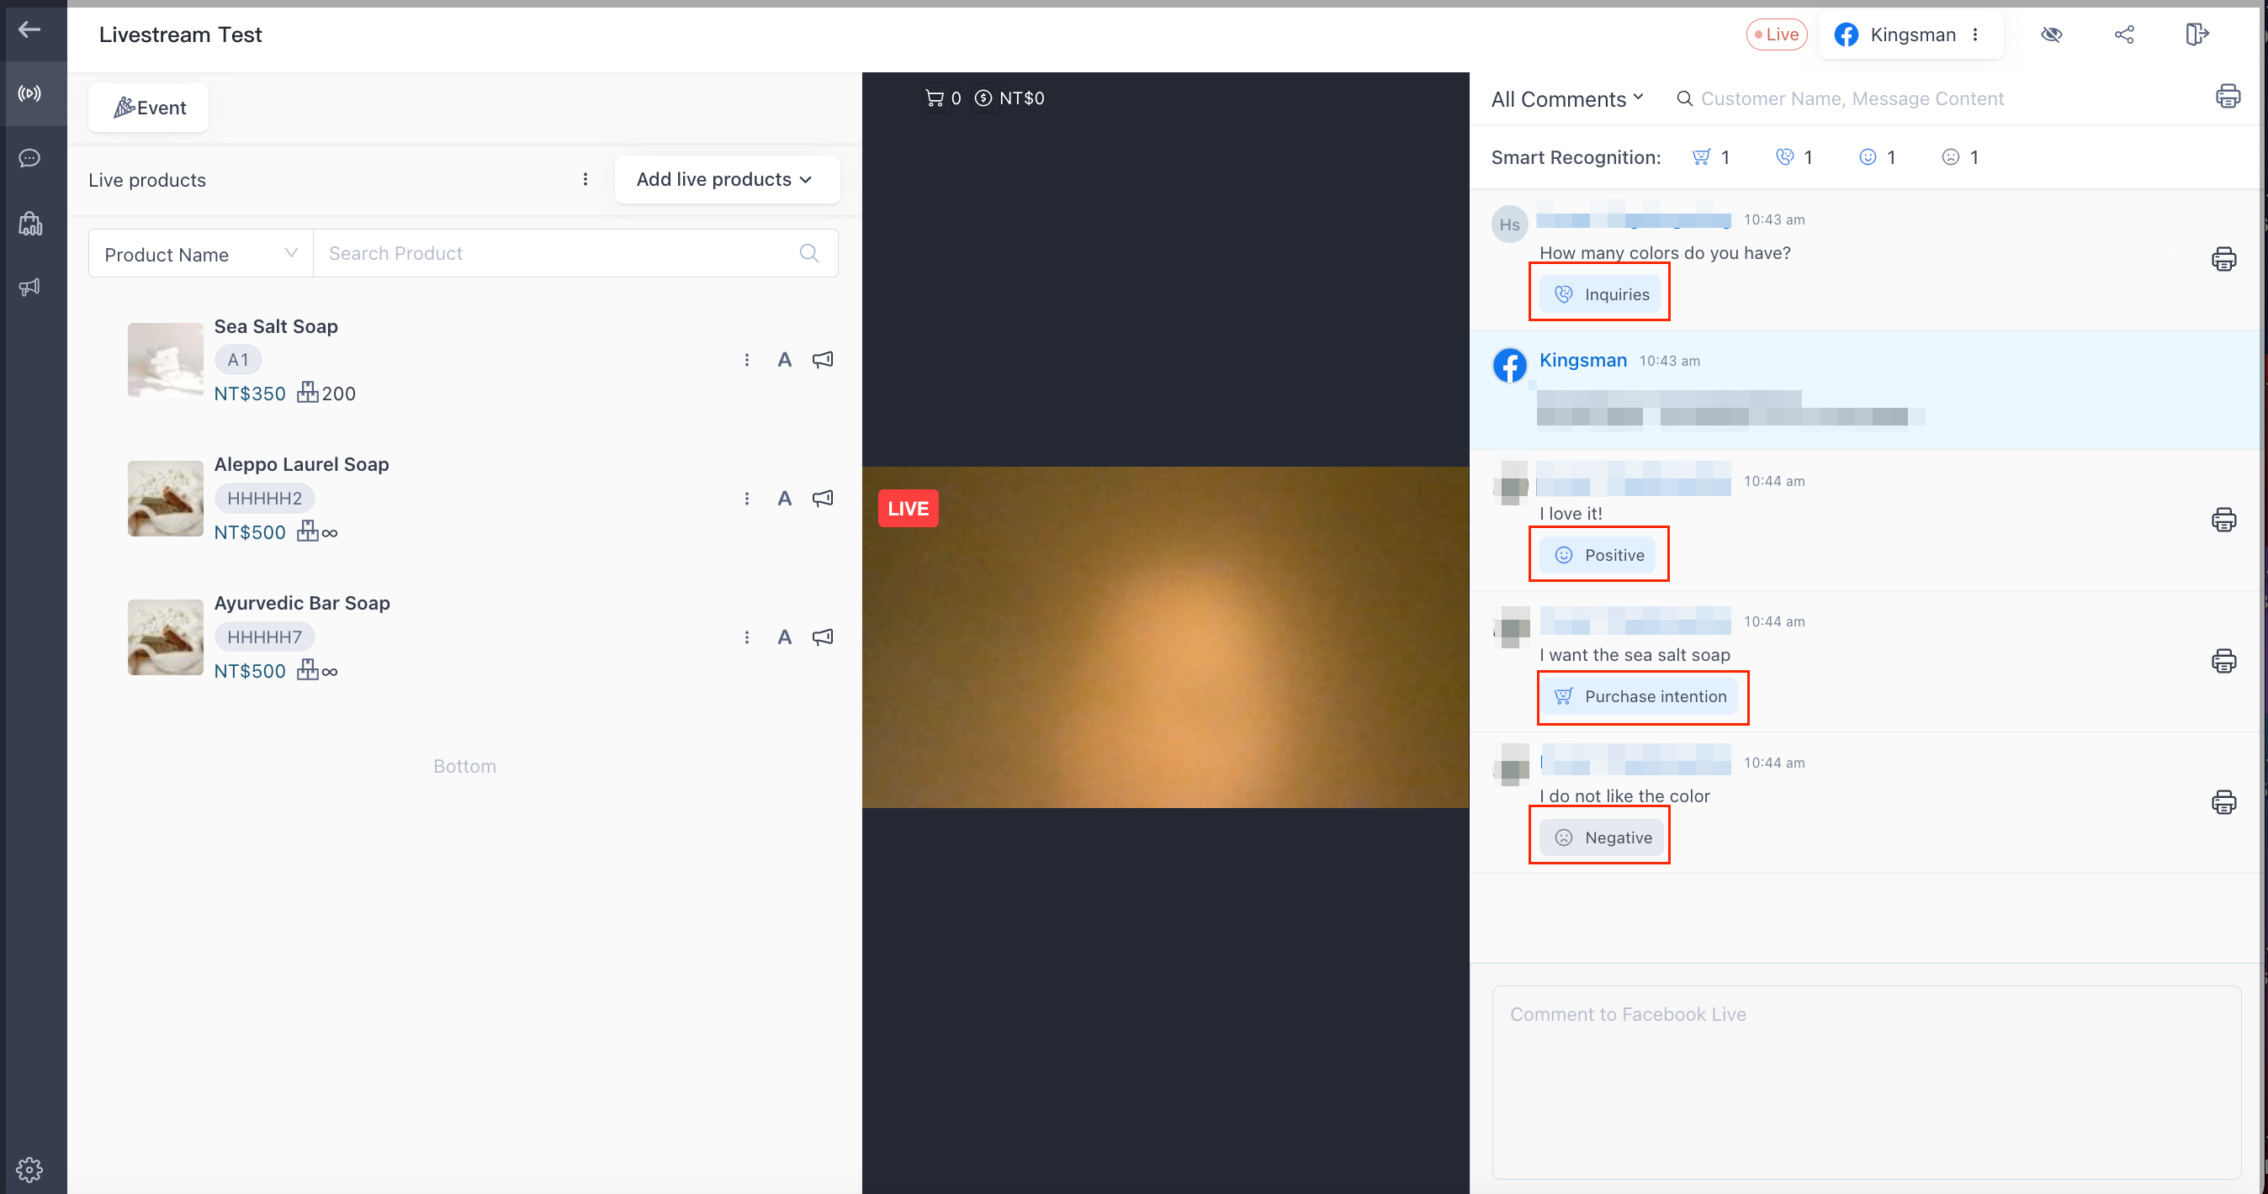Open the megaphone sidebar icon
The image size is (2268, 1194).
point(30,287)
